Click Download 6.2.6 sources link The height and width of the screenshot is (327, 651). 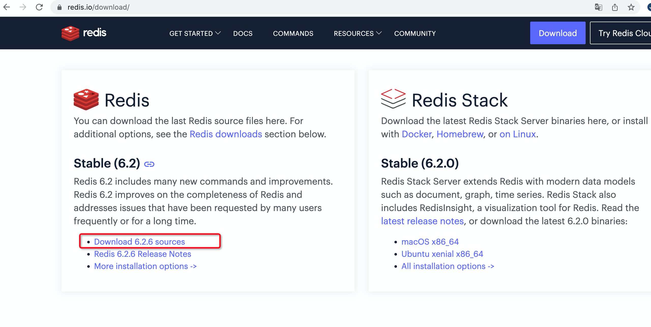point(139,242)
